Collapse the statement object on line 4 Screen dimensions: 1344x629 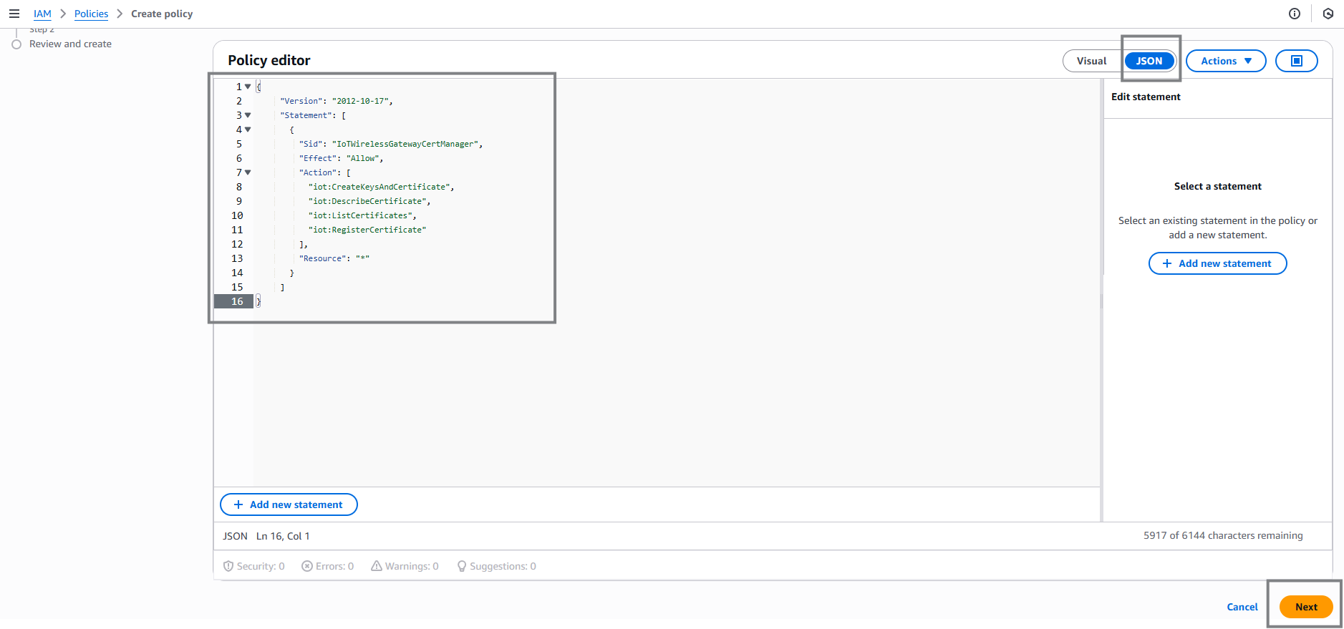pos(248,130)
